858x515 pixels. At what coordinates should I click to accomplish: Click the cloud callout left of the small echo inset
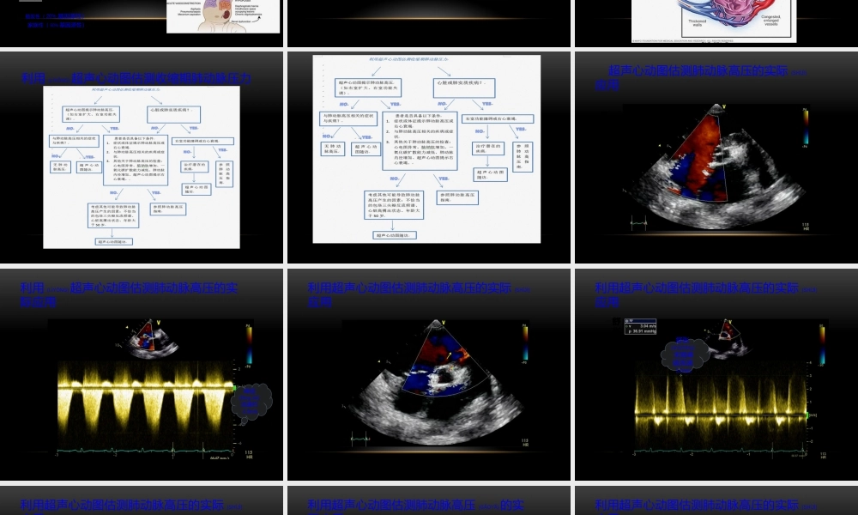684,354
